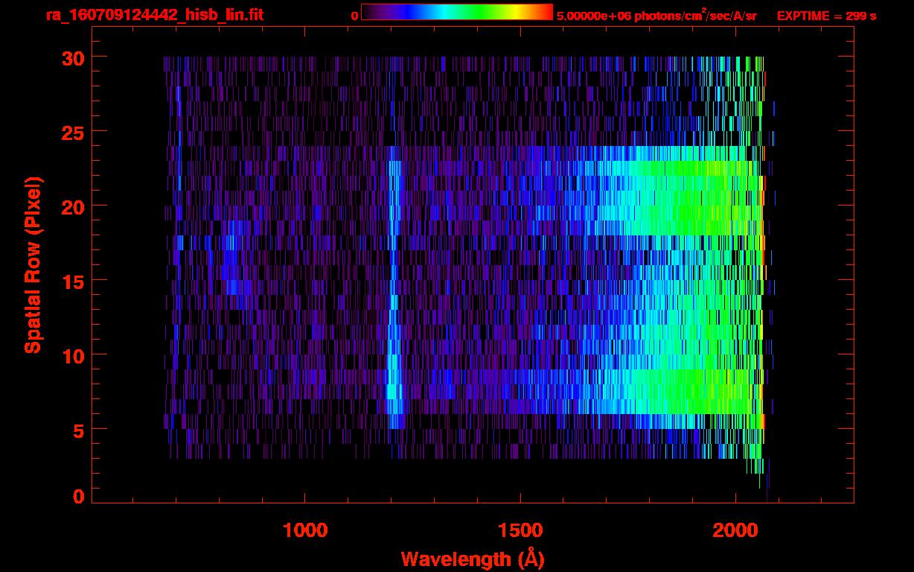This screenshot has height=572, width=914.
Task: Click the 5.00000e+06 photons/cm²/sec/Å/sr label
Action: click(x=656, y=15)
